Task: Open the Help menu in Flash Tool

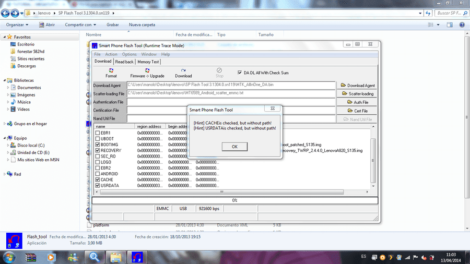Action: (x=166, y=54)
